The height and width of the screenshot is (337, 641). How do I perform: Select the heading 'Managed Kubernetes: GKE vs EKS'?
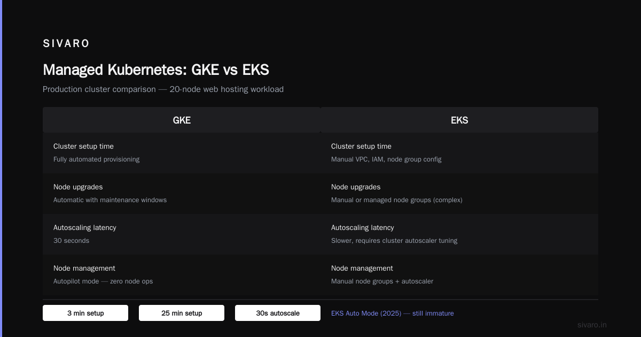(x=156, y=70)
